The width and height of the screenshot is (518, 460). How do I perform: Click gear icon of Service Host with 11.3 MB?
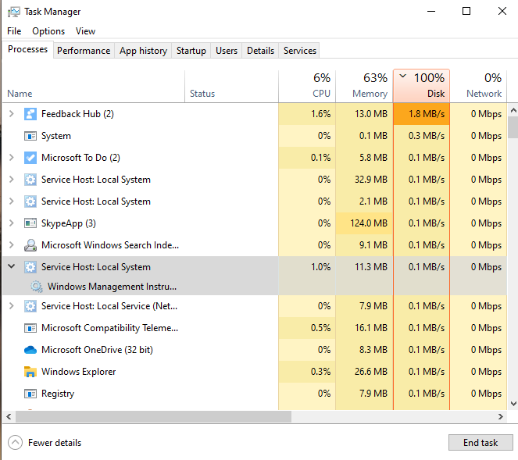tap(30, 267)
